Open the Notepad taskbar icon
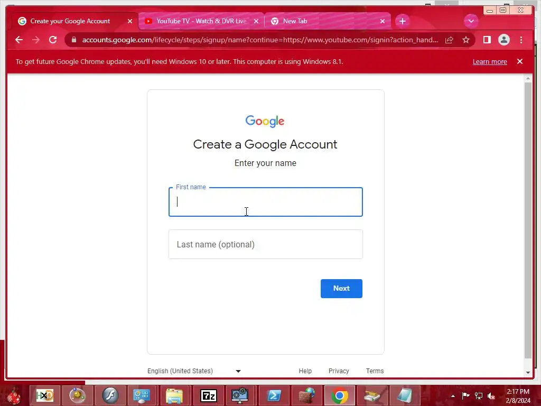 point(404,395)
